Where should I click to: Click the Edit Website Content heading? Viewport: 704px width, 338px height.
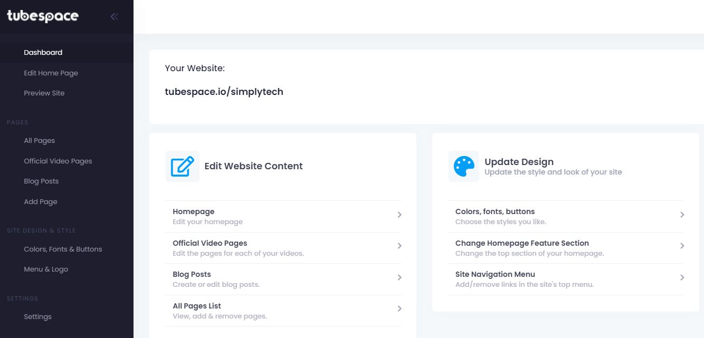253,166
